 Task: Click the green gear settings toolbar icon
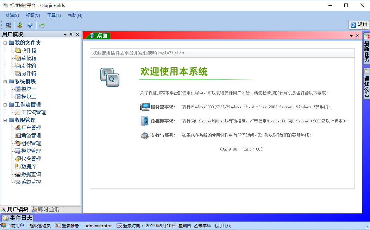click(x=42, y=25)
